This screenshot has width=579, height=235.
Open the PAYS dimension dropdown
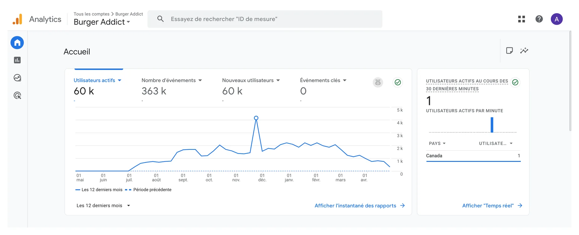pyautogui.click(x=437, y=143)
